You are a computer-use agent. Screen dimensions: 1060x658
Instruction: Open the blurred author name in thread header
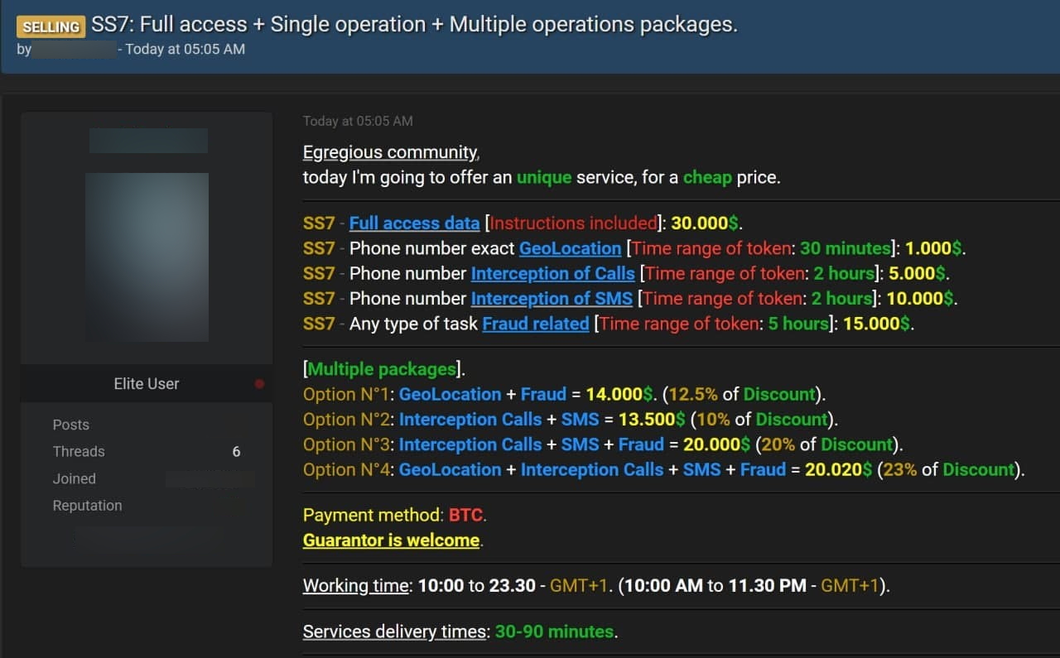point(75,50)
